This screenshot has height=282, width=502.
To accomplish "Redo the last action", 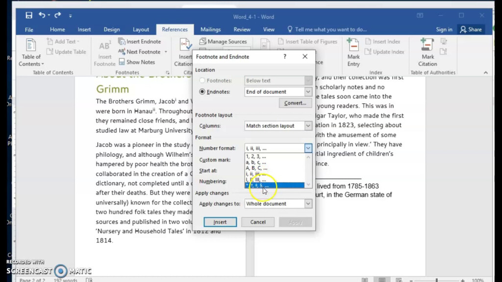I will 58,15.
